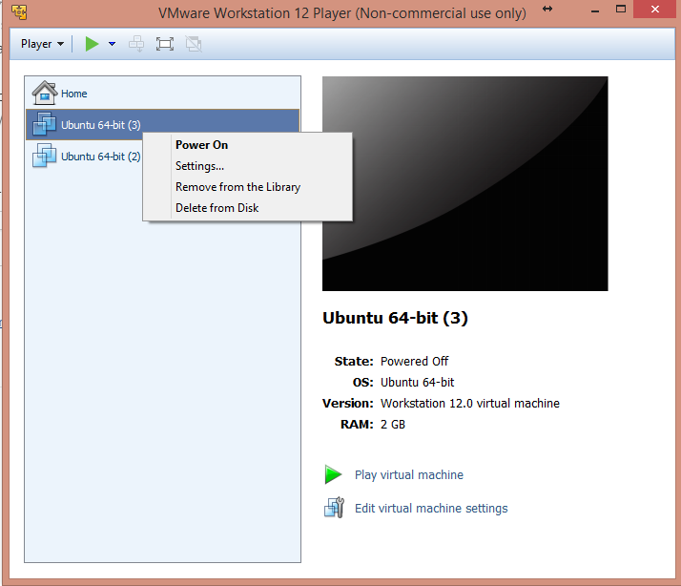Viewport: 681px width, 586px height.
Task: Click the Ubuntu 64-bit (3) VM icon
Action: (44, 123)
